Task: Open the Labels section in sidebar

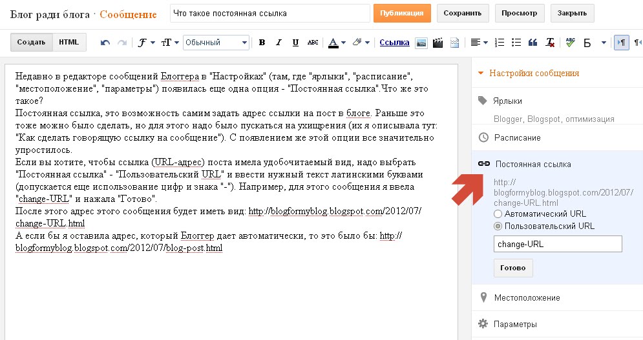Action: point(509,101)
